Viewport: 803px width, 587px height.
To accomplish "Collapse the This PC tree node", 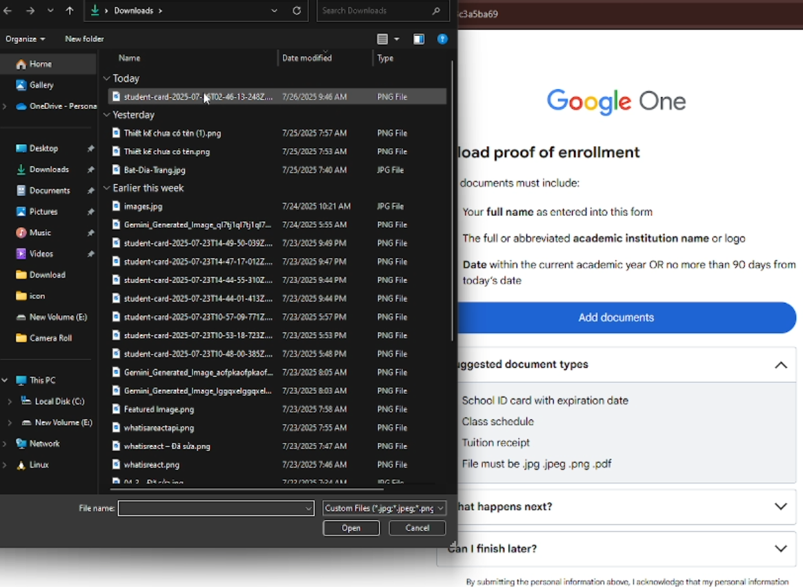I will 5,380.
